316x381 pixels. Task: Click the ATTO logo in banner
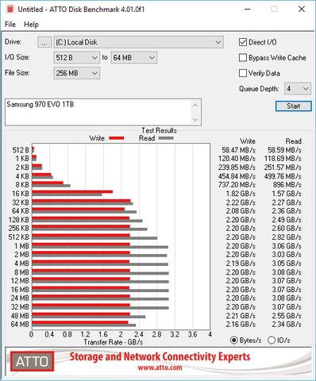click(x=33, y=361)
